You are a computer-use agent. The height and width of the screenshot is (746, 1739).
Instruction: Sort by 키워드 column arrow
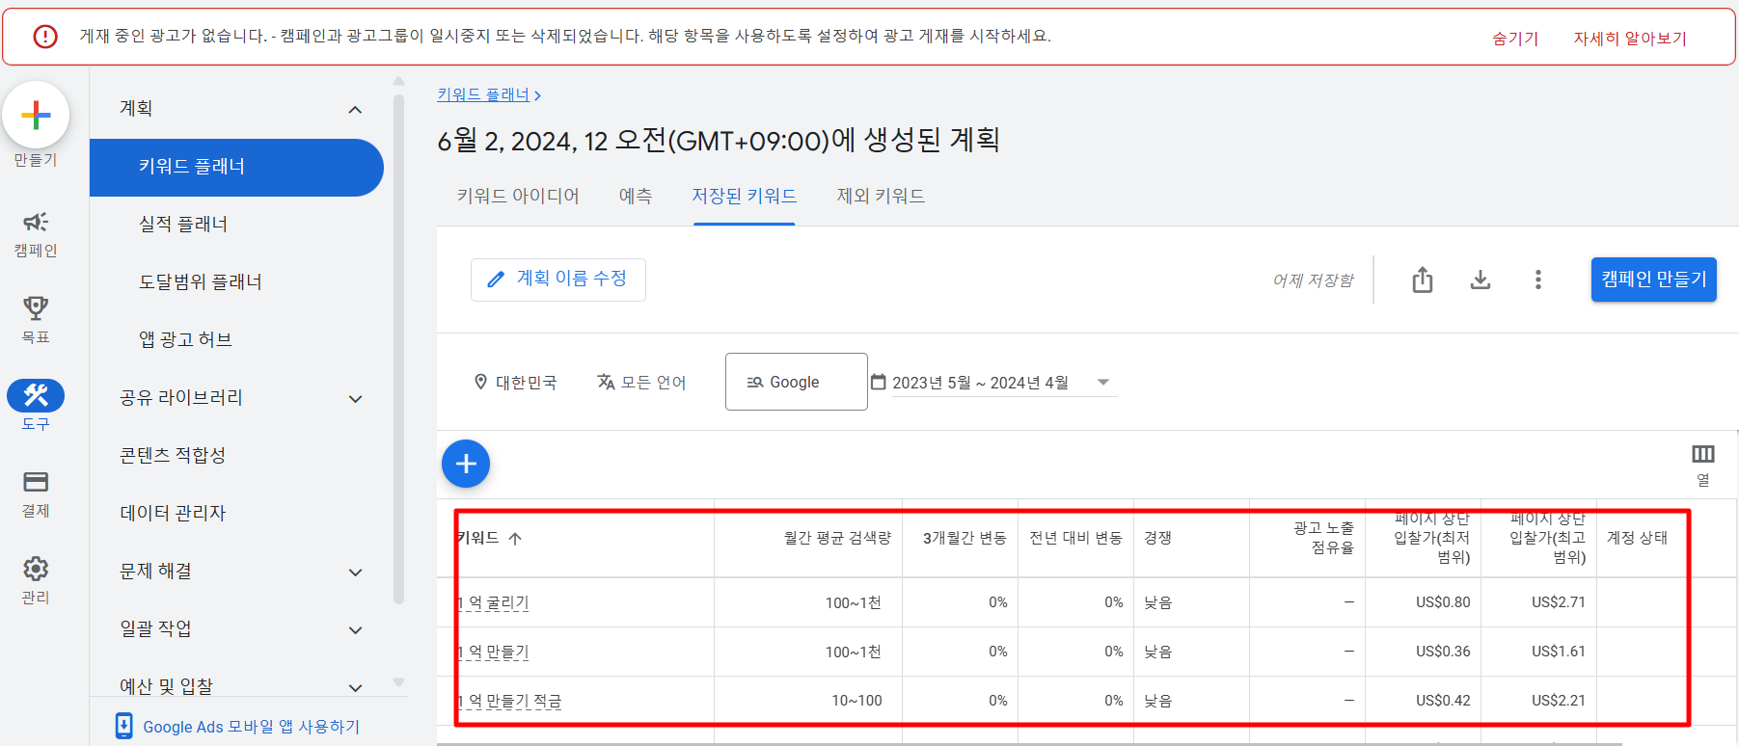tap(515, 538)
